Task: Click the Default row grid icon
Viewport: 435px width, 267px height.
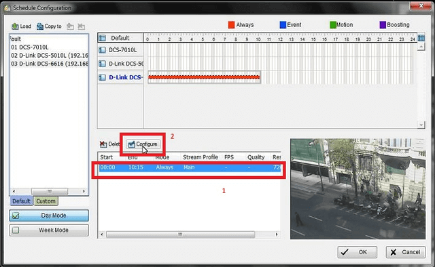Action: click(x=103, y=38)
